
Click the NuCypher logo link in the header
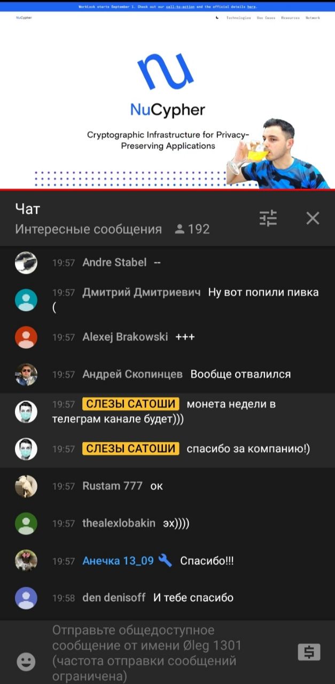pos(24,18)
